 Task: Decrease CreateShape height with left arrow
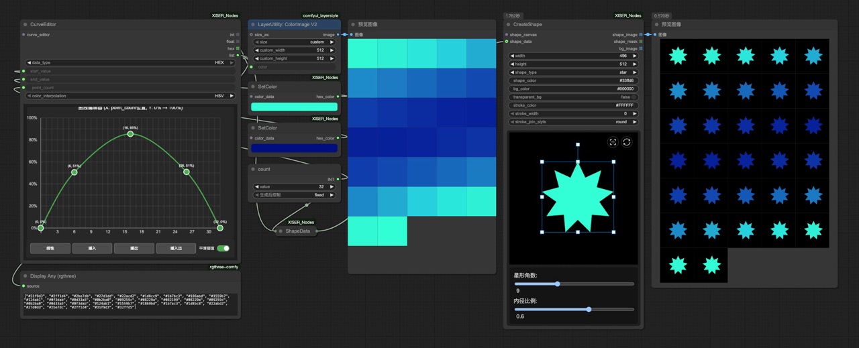click(x=513, y=64)
